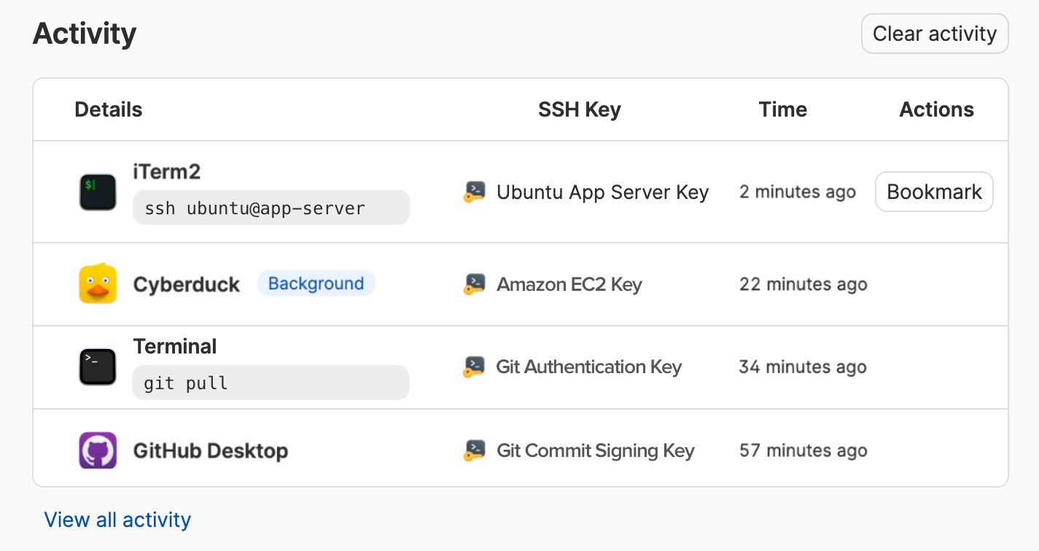Click the 57 minutes ago timestamp
Image resolution: width=1039 pixels, height=551 pixels.
pyautogui.click(x=803, y=450)
